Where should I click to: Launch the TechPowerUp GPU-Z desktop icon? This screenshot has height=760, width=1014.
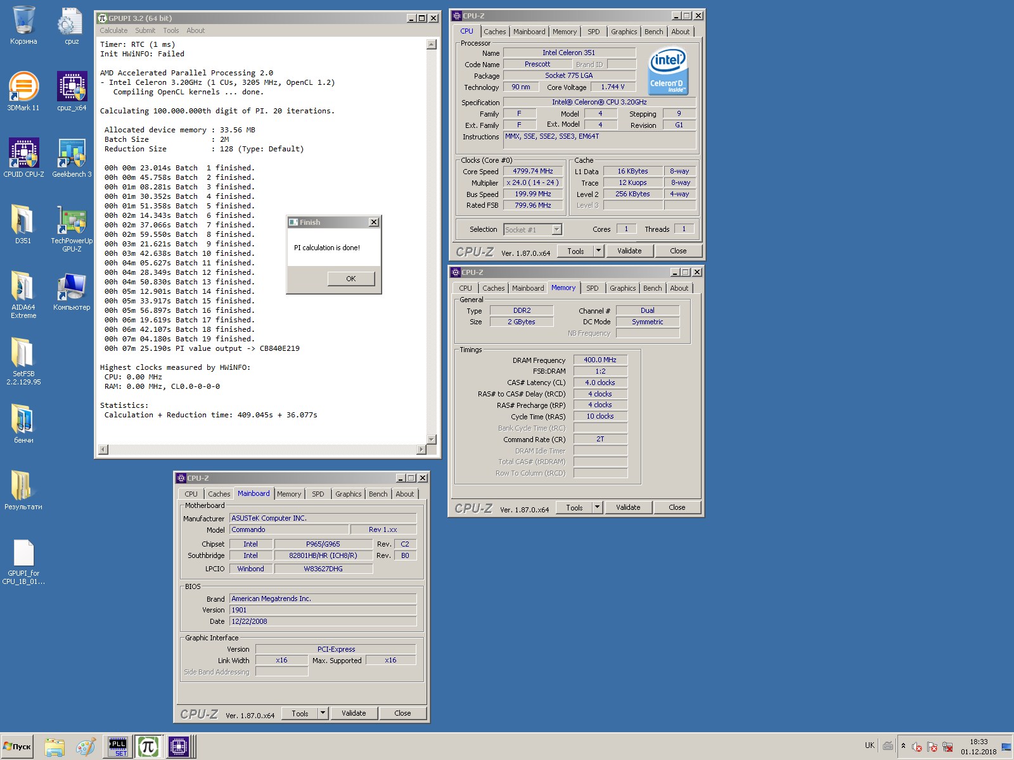(72, 229)
